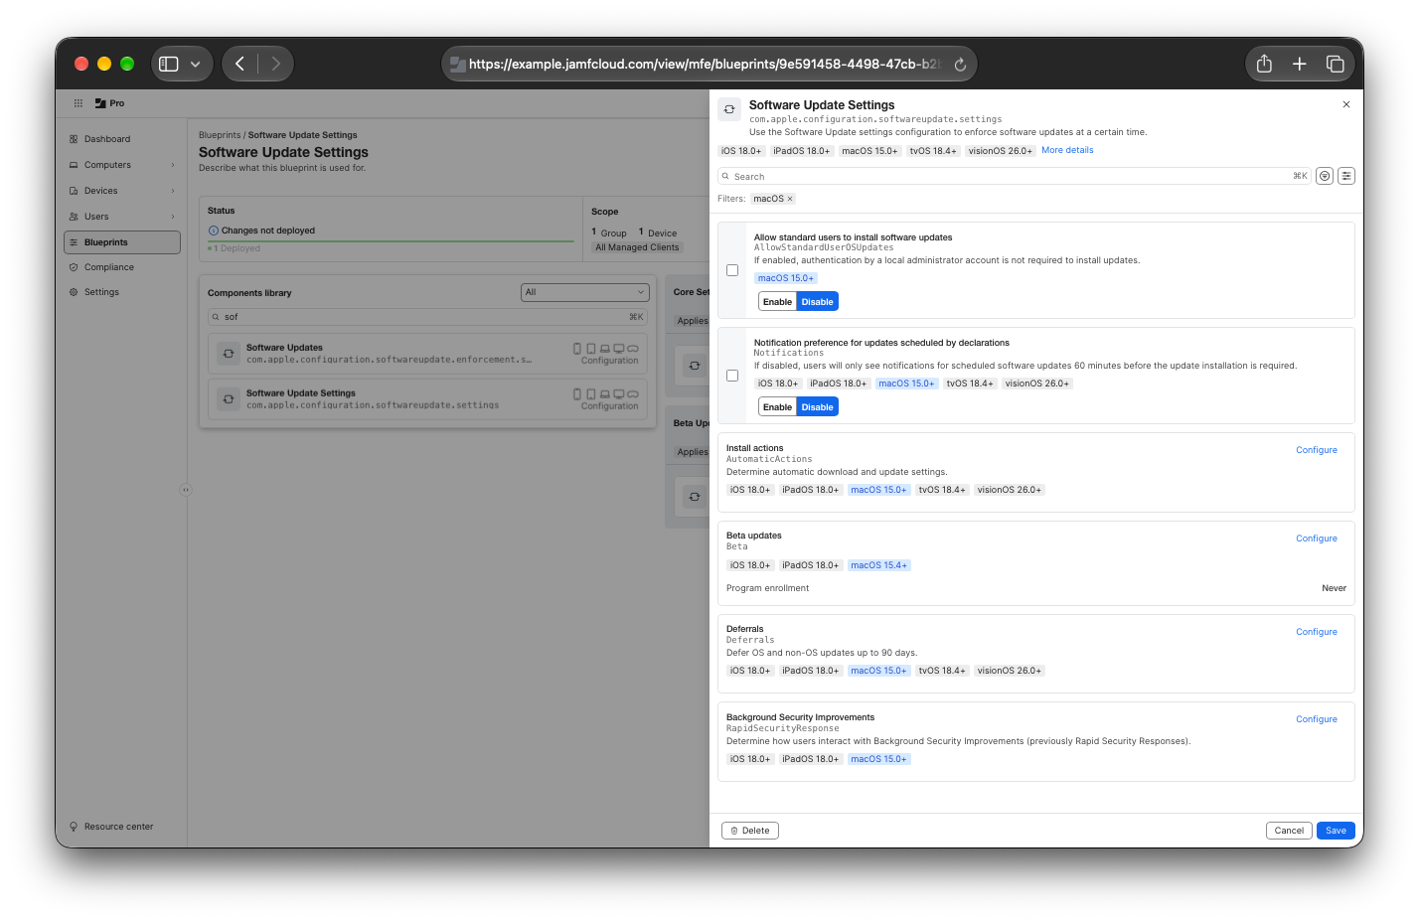This screenshot has width=1419, height=921.
Task: Open the More details link
Action: coord(1067,150)
